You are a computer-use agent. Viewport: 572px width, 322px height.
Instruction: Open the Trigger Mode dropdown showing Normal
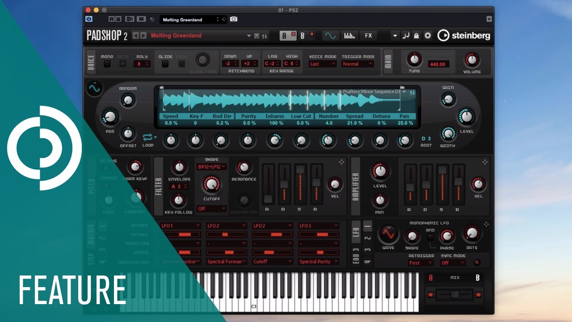pos(357,64)
